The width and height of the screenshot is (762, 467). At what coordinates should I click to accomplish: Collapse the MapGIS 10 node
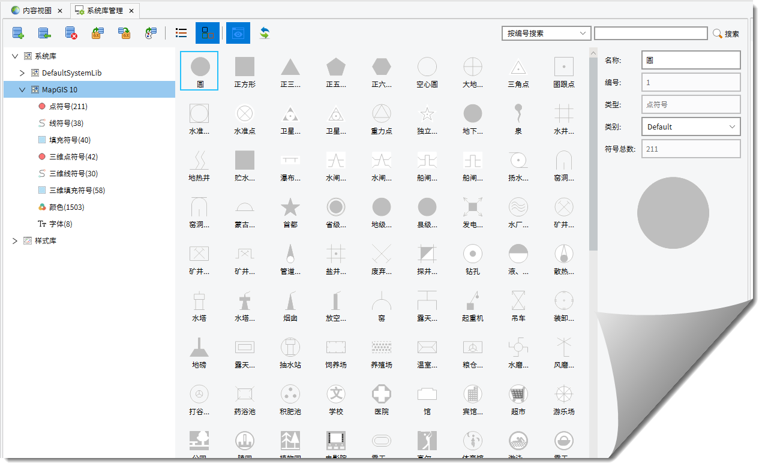coord(22,90)
